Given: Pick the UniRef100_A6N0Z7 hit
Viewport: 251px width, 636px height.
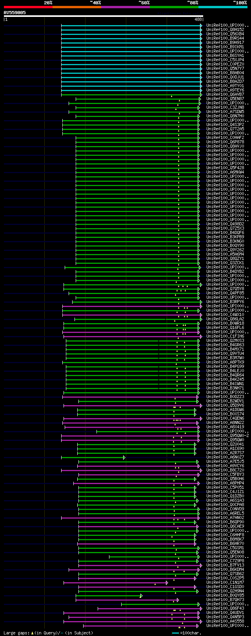Looking at the screenshot, I should pos(225,457).
